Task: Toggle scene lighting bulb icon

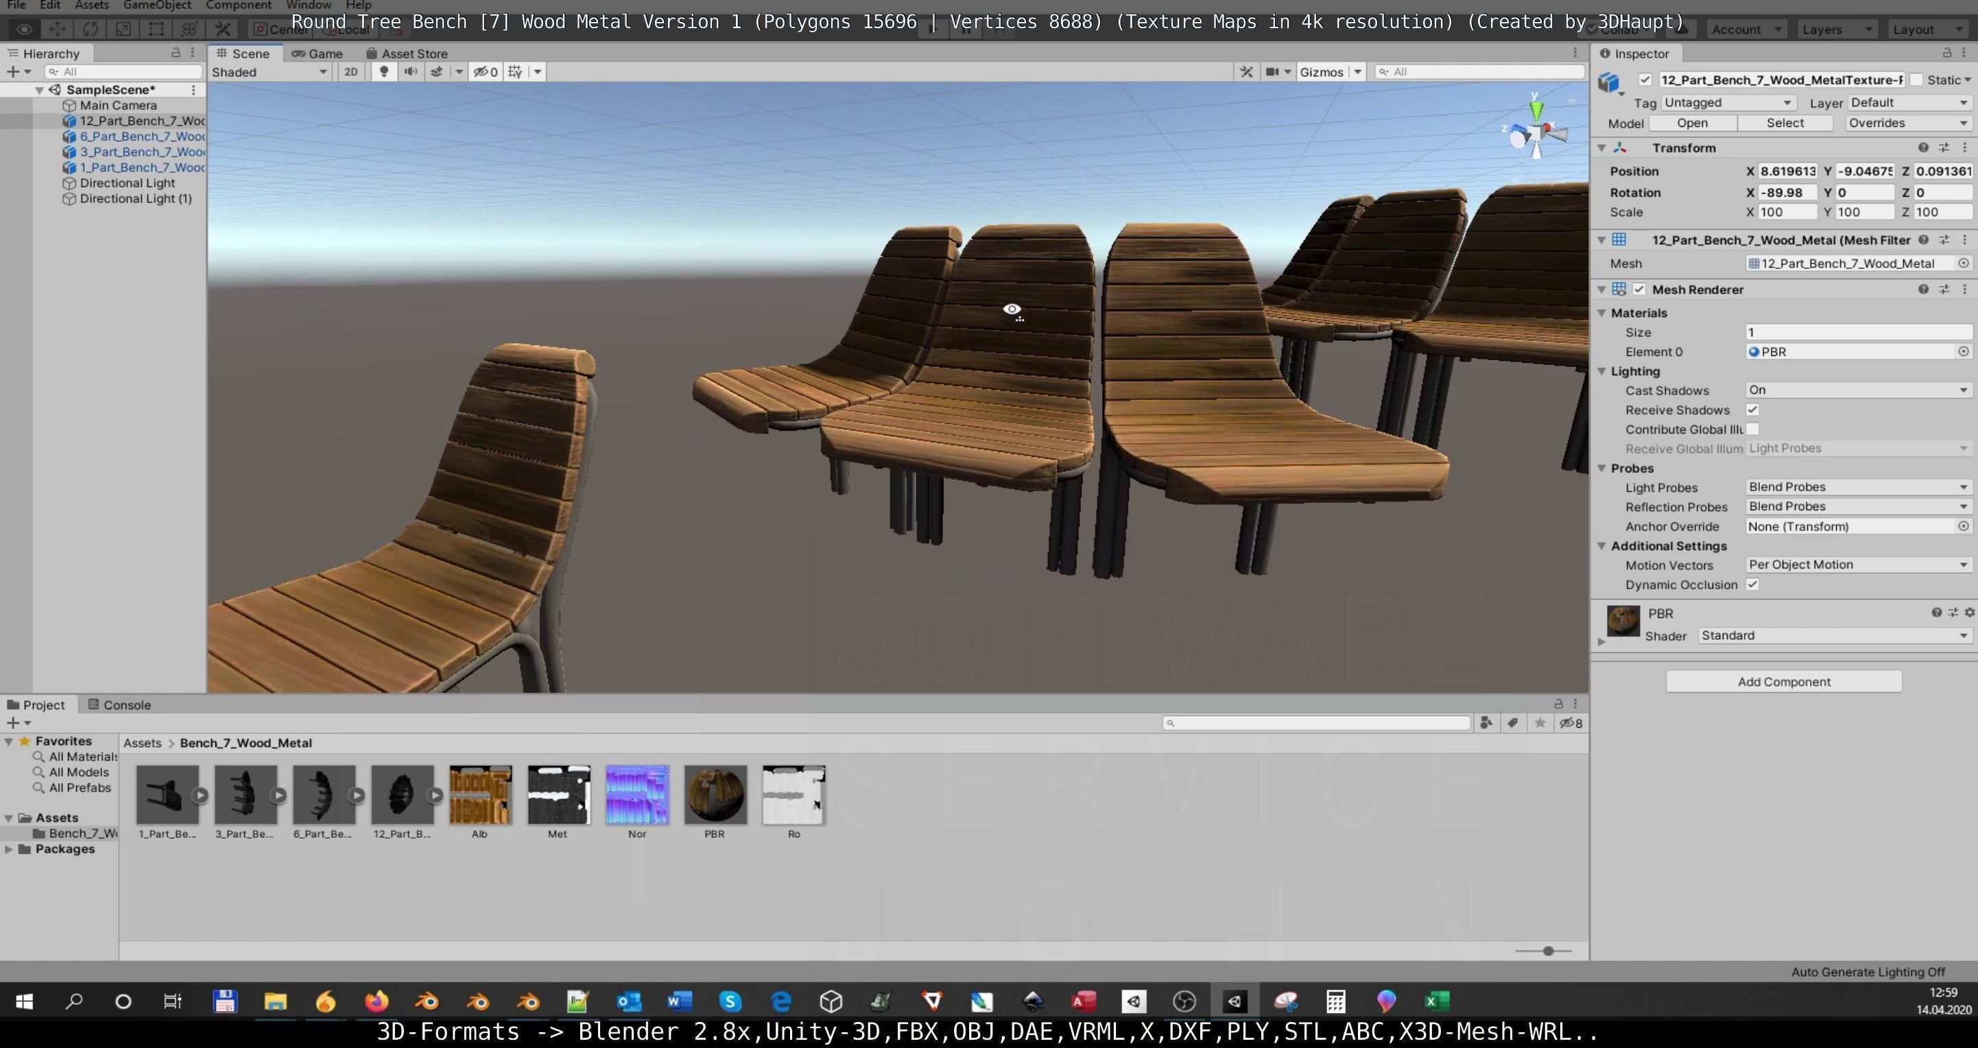Action: [384, 71]
